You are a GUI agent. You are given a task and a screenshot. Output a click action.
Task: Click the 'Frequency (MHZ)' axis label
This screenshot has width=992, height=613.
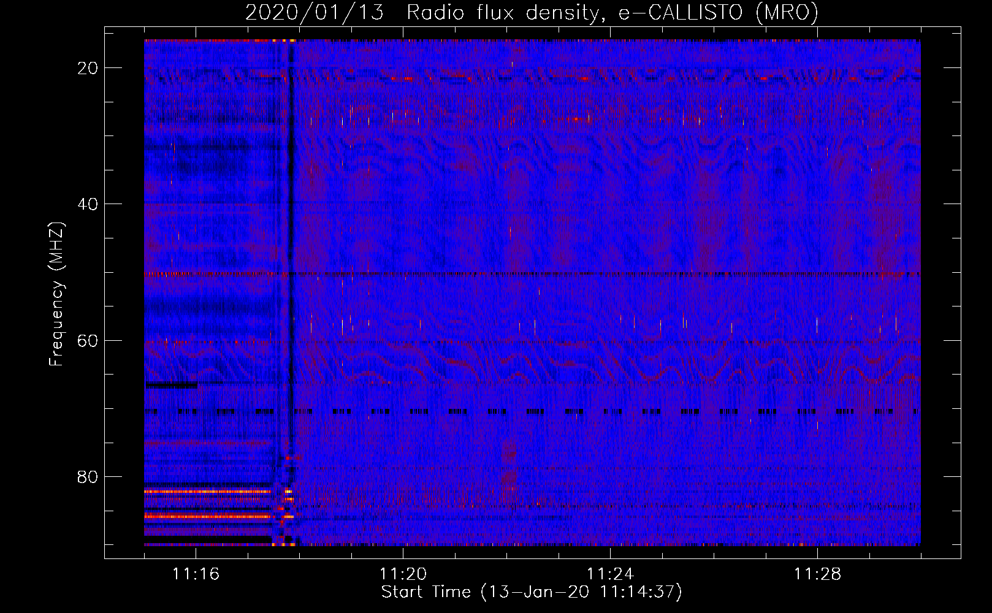click(x=56, y=294)
